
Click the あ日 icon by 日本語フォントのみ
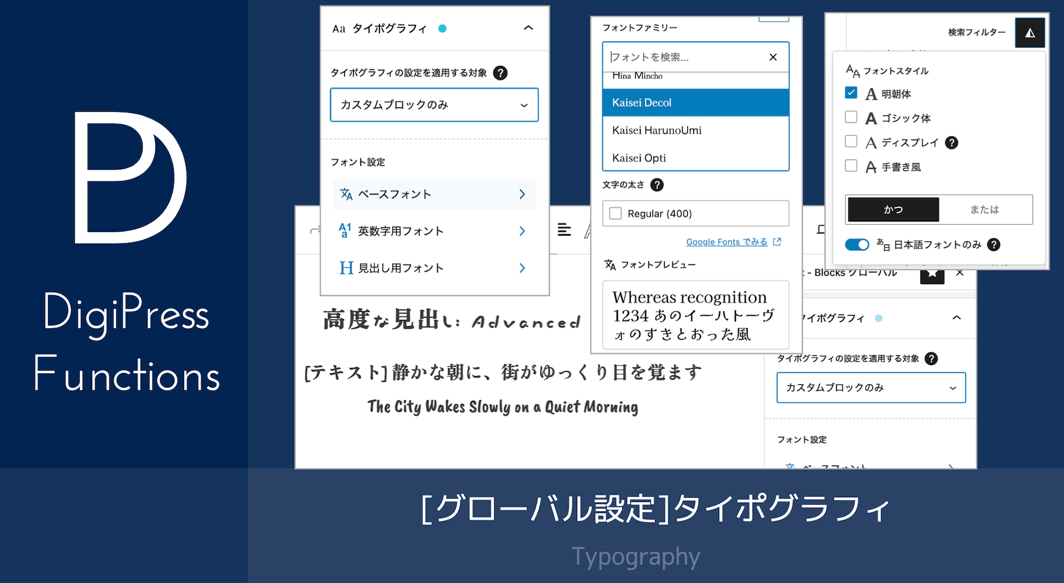pyautogui.click(x=883, y=245)
